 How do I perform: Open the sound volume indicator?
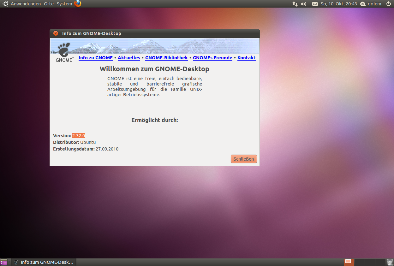pos(304,4)
